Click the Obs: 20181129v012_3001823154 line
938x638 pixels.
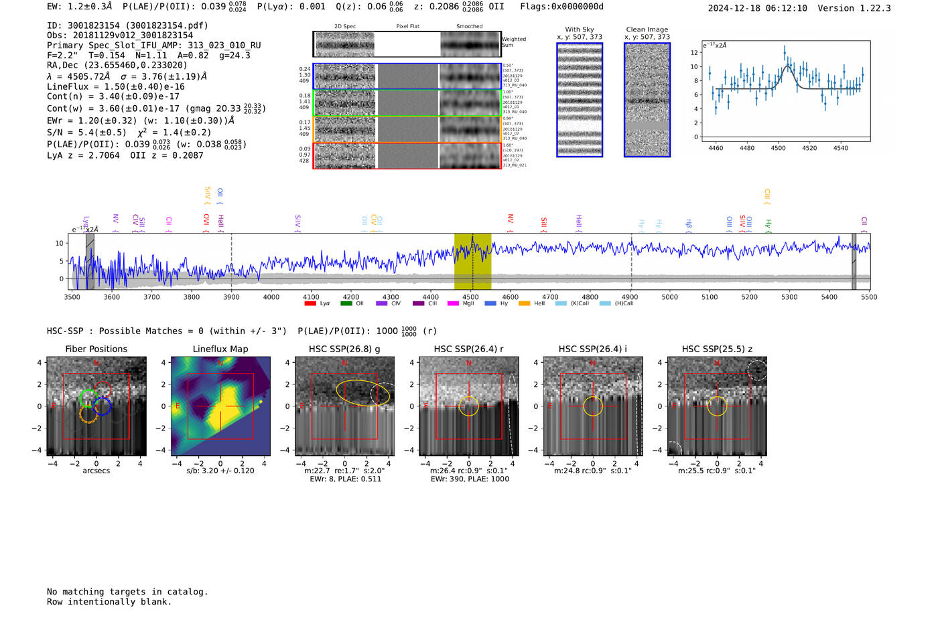120,35
